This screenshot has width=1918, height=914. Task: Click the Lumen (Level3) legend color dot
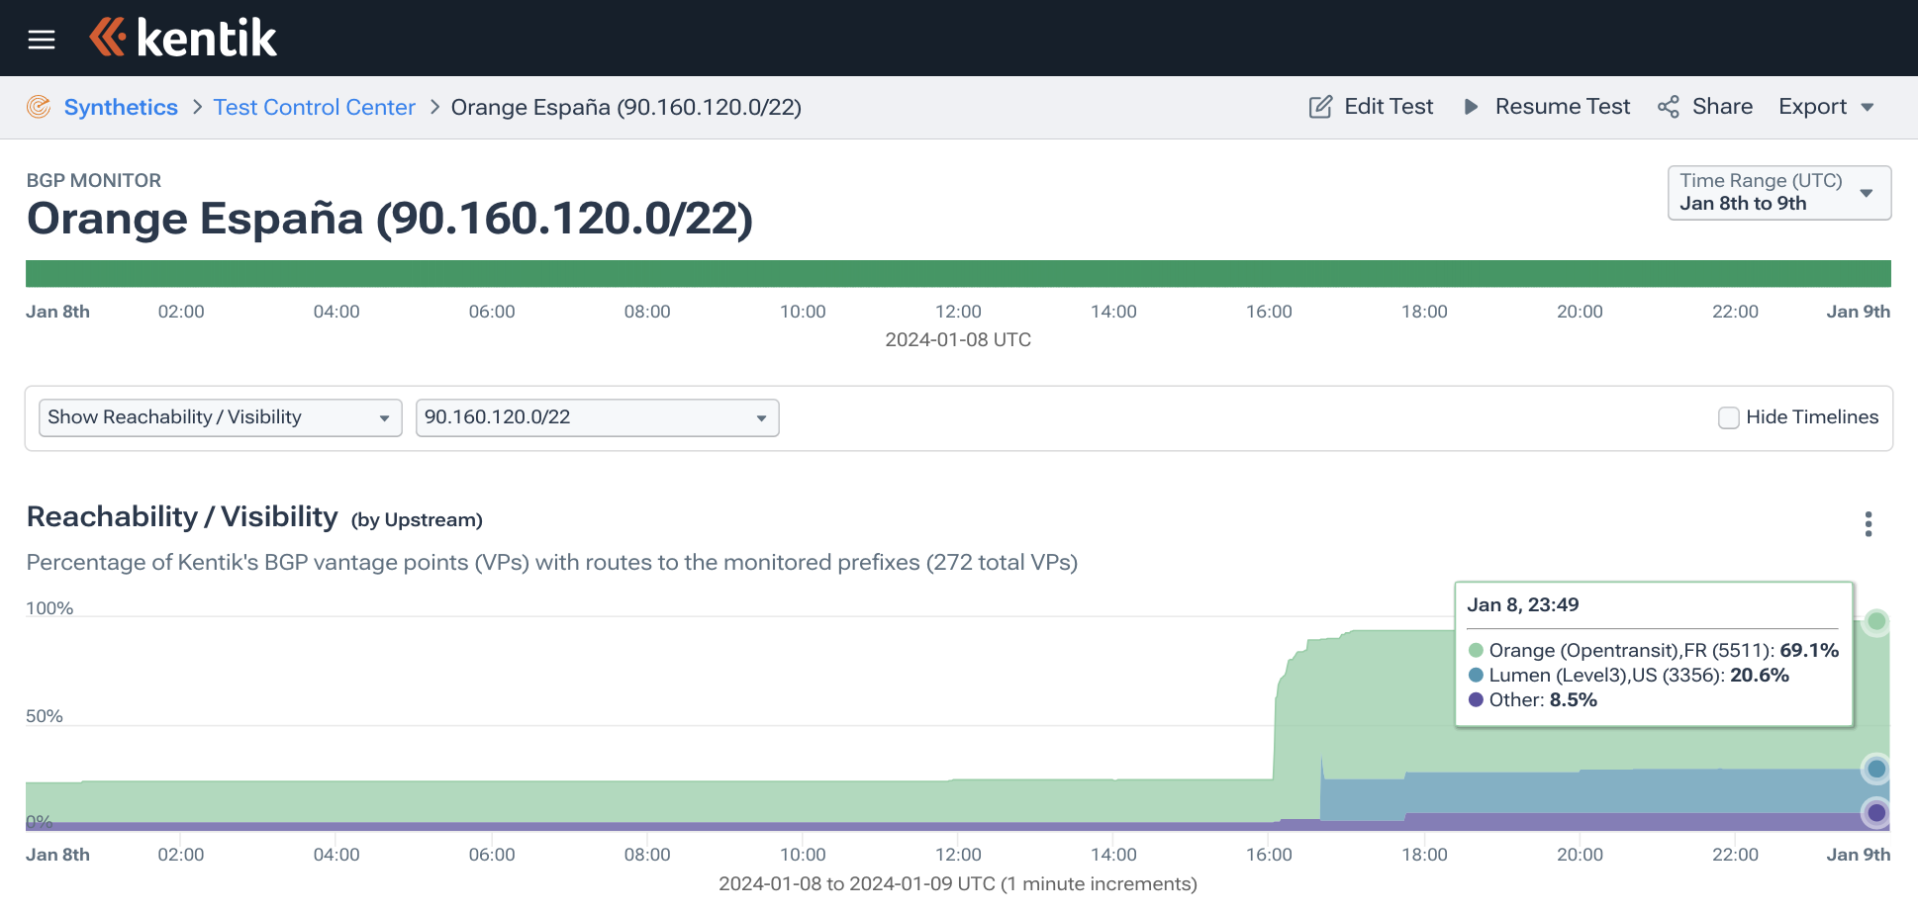(x=1476, y=675)
